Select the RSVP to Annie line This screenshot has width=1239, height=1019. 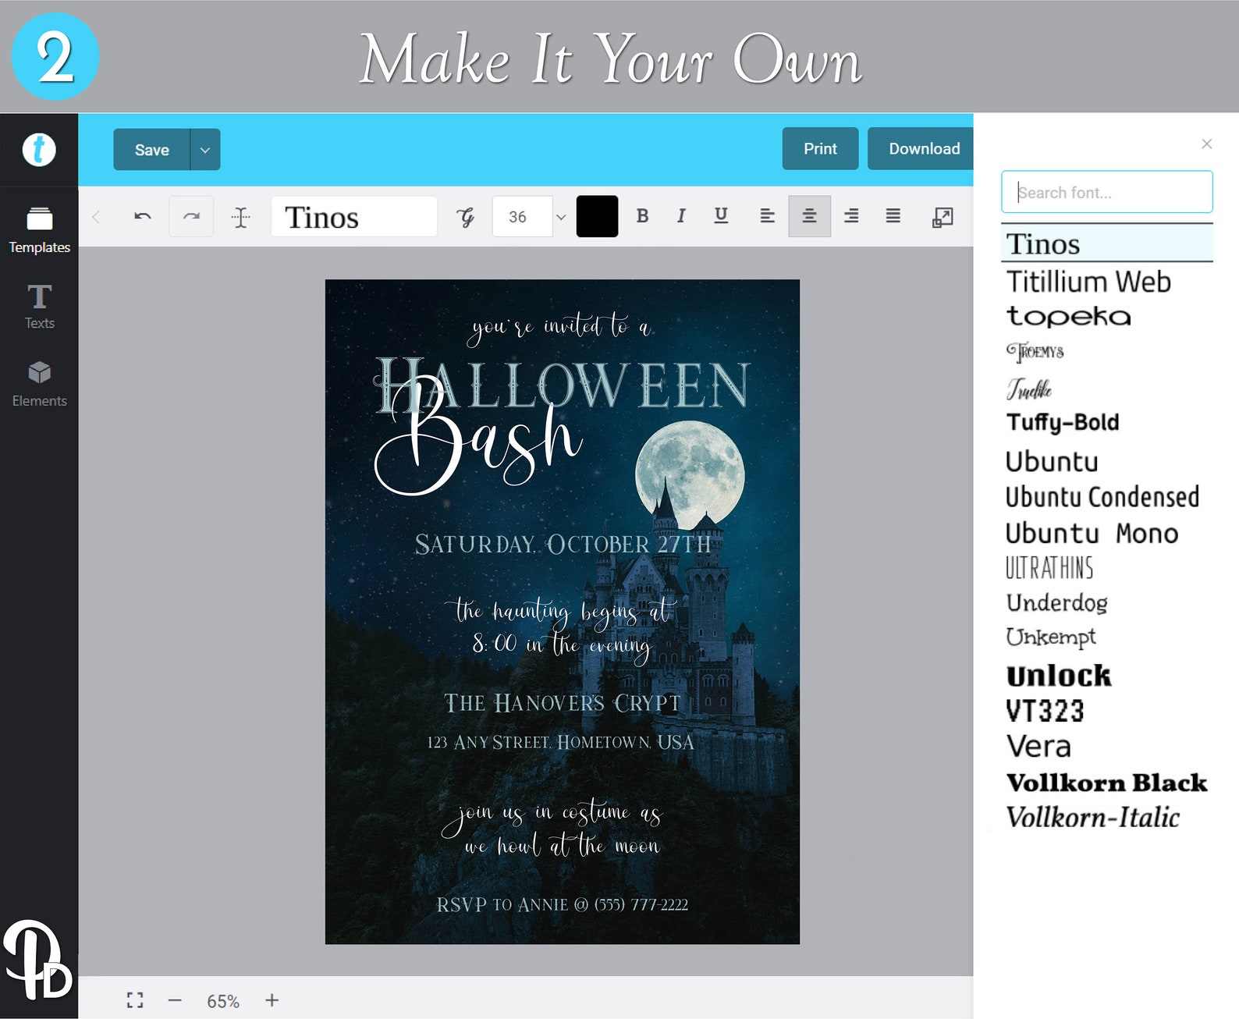pyautogui.click(x=562, y=904)
